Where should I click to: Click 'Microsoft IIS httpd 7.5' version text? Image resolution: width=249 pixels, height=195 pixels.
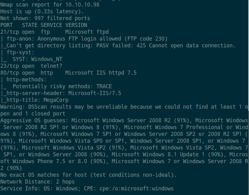pos(101,73)
